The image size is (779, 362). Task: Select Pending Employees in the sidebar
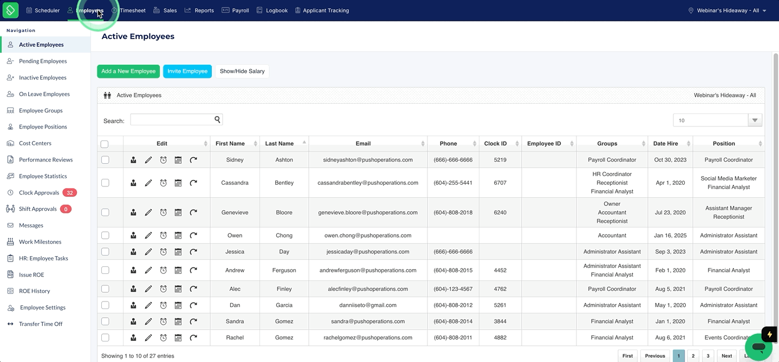point(43,61)
